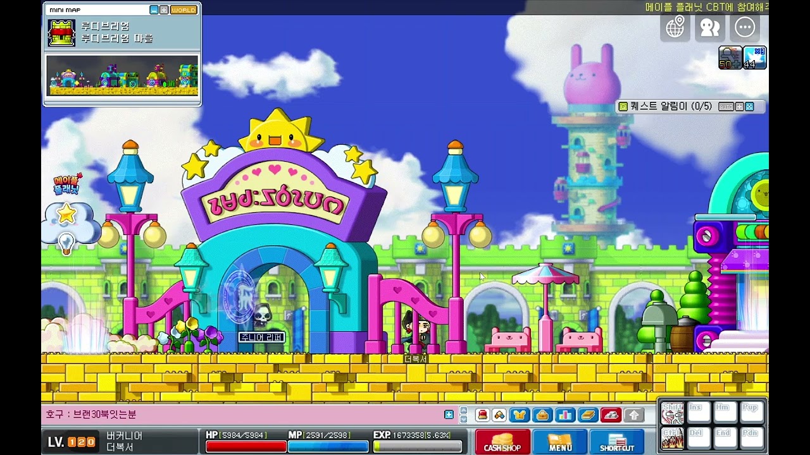The width and height of the screenshot is (810, 455).
Task: Open the WORLD map button
Action: pyautogui.click(x=184, y=10)
